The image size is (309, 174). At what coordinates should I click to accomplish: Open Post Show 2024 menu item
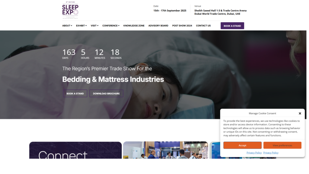click(182, 26)
